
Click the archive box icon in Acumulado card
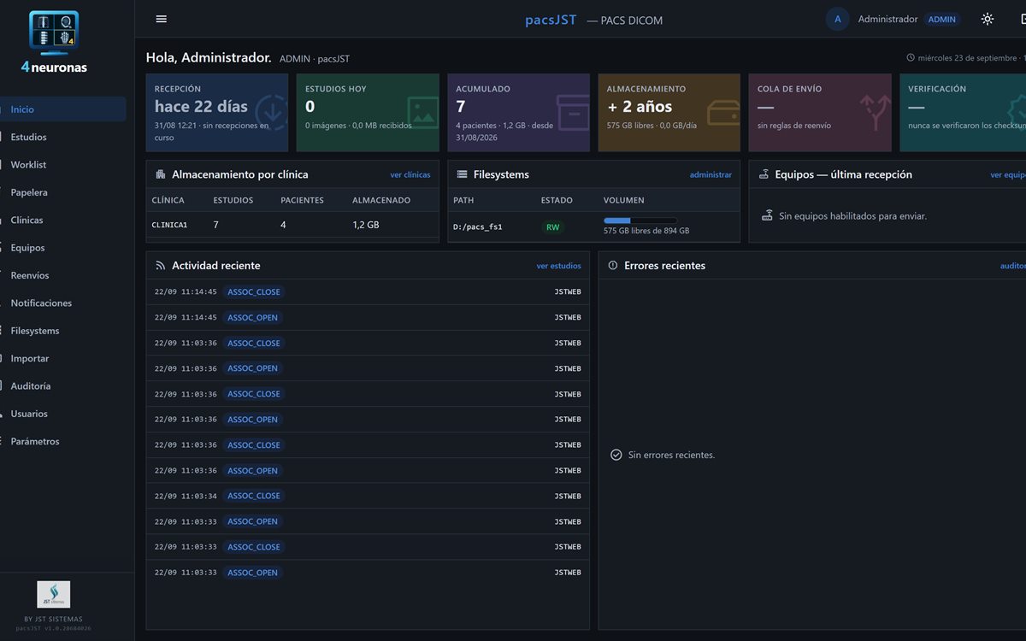573,111
